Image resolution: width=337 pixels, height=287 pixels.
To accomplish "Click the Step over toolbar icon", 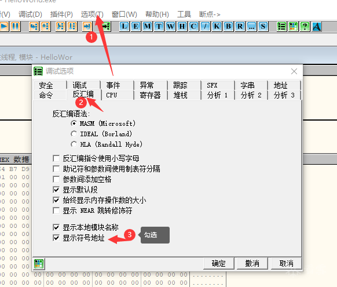I will [x=45, y=27].
